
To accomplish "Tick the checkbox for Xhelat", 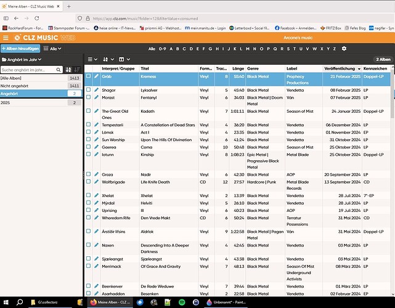I will coord(88,195).
